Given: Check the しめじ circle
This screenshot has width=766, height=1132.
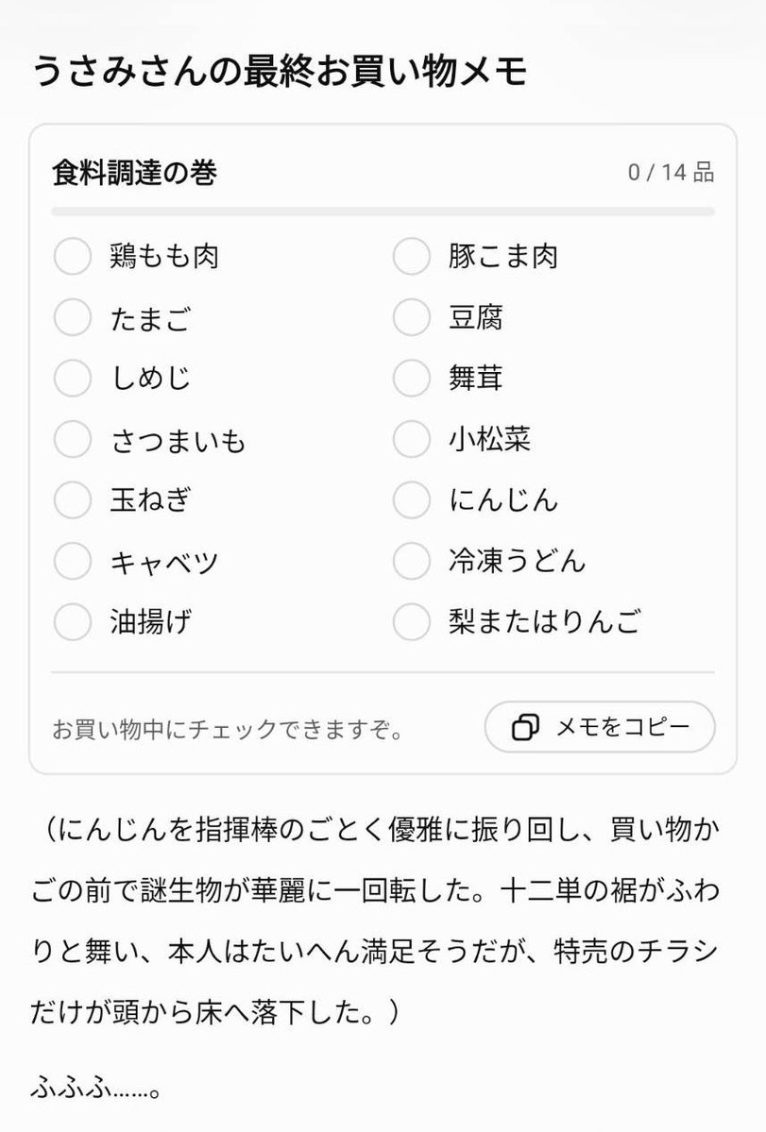Looking at the screenshot, I should pyautogui.click(x=73, y=378).
